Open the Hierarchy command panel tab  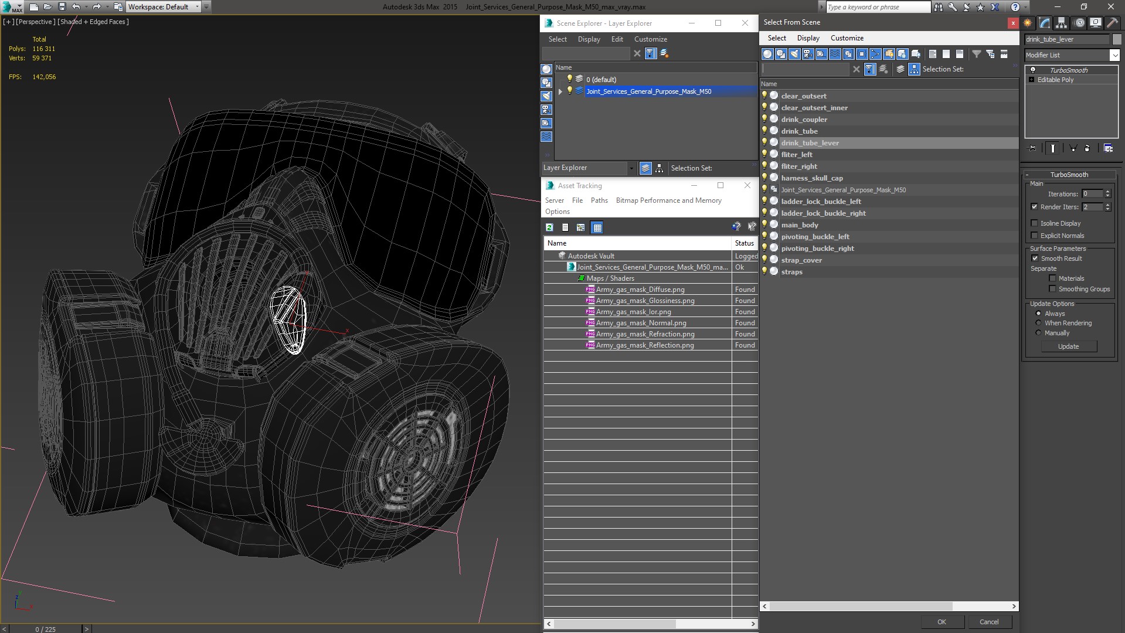click(1061, 23)
